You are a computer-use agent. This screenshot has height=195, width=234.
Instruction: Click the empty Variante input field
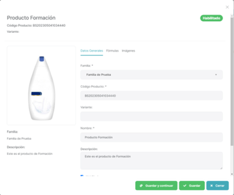coord(151,116)
